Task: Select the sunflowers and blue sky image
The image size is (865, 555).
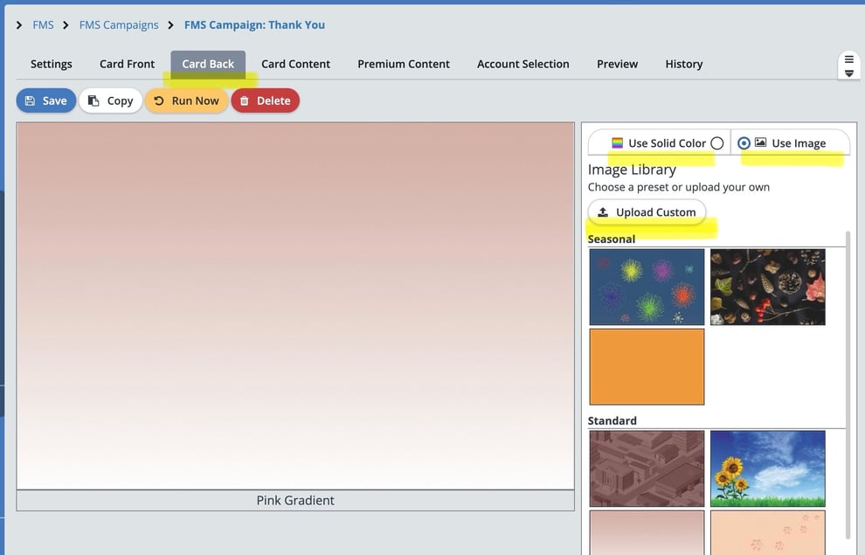Action: (x=767, y=469)
